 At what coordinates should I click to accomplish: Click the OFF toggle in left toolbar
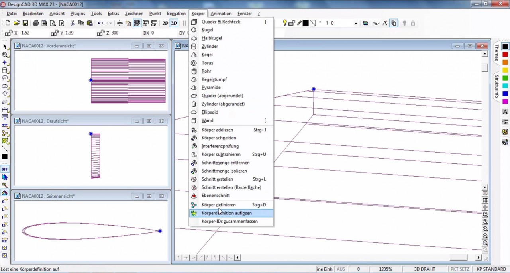coord(4,169)
